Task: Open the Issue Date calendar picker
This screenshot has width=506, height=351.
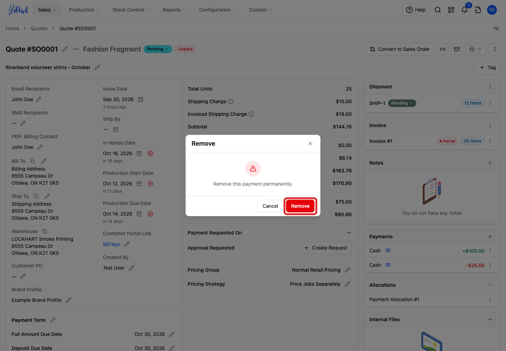Action: point(141,99)
